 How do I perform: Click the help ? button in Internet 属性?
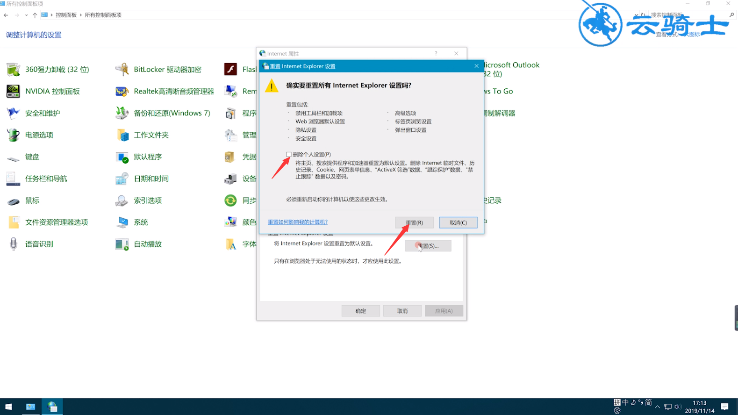436,53
